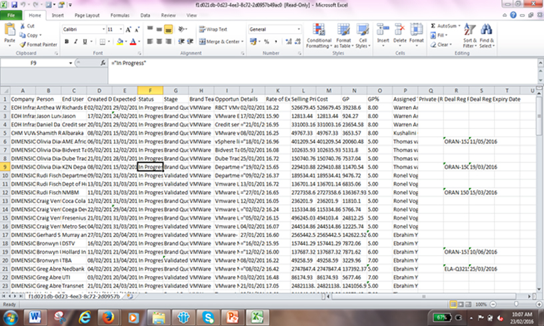Open Format as Table gallery
The height and width of the screenshot is (326, 544).
click(343, 36)
